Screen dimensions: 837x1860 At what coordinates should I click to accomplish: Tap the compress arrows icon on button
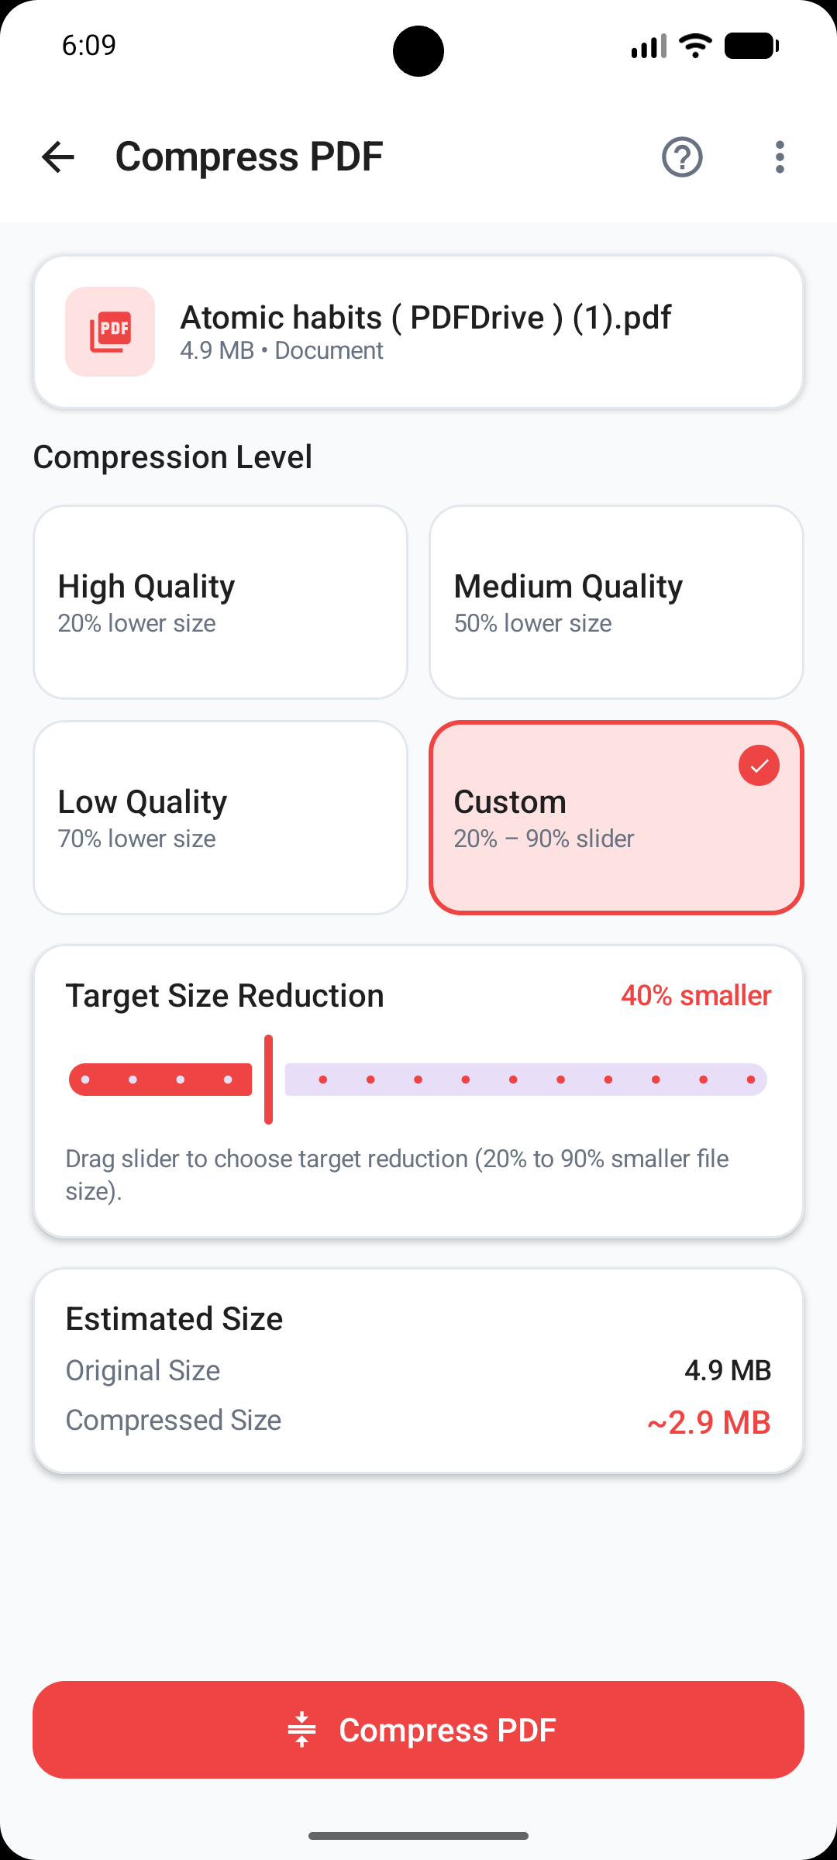(x=302, y=1730)
